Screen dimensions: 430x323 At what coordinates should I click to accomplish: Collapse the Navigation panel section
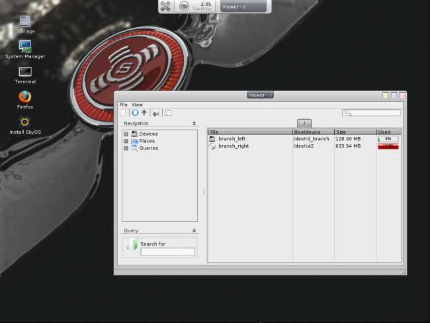[194, 123]
